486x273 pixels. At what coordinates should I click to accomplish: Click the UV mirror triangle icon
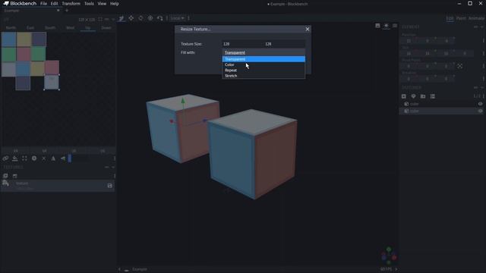53,158
